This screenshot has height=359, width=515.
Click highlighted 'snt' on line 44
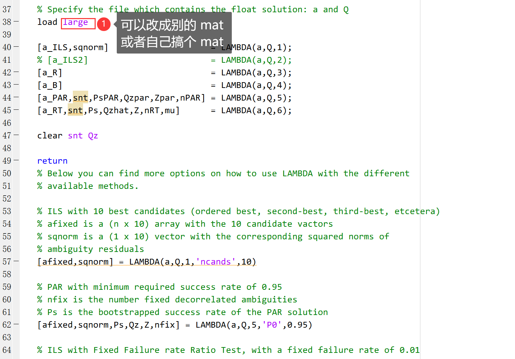pyautogui.click(x=80, y=98)
